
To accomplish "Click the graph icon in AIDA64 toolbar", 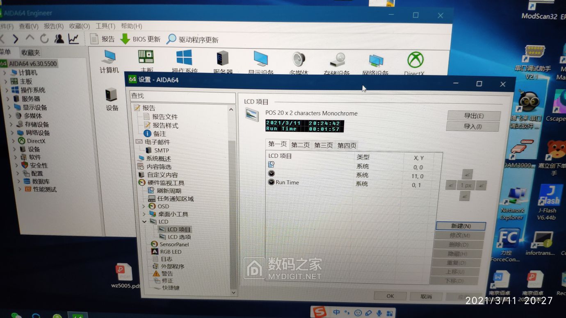I will click(74, 39).
